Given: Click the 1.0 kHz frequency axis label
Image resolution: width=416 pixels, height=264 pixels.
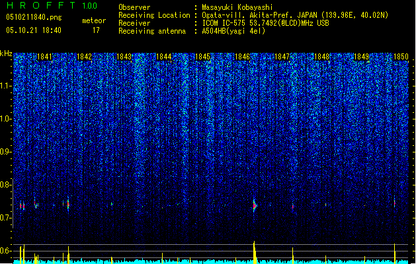Looking at the screenshot, I should [5, 119].
